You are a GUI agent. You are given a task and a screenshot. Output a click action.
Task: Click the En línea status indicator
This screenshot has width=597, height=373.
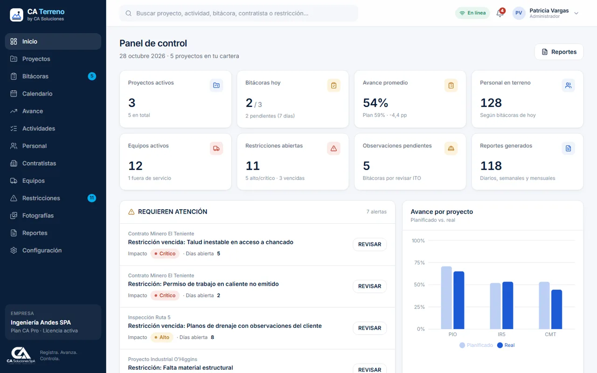pyautogui.click(x=472, y=13)
